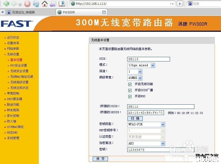Switch to the 百度经验_编辑器 tab
The height and width of the screenshot is (164, 221).
click(x=30, y=12)
